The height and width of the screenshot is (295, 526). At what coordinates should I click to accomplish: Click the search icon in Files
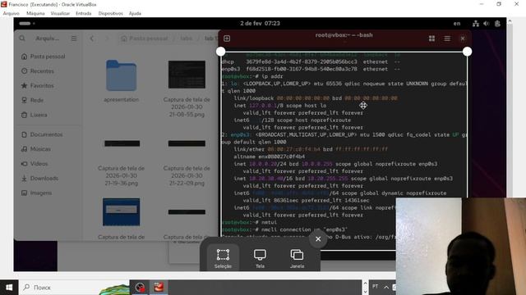22,39
